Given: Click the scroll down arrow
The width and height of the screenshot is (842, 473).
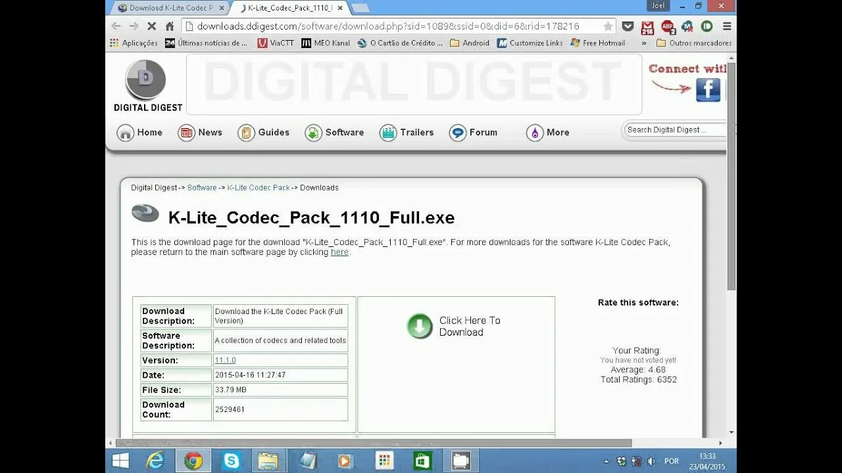Looking at the screenshot, I should tap(731, 433).
